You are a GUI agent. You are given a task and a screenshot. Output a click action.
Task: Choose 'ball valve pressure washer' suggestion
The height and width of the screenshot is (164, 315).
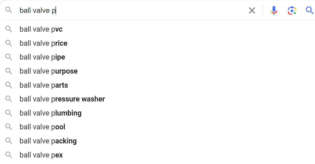[62, 99]
